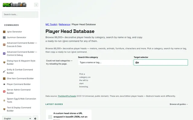
Task: Open the /give Generator tool
Action: click(14, 32)
